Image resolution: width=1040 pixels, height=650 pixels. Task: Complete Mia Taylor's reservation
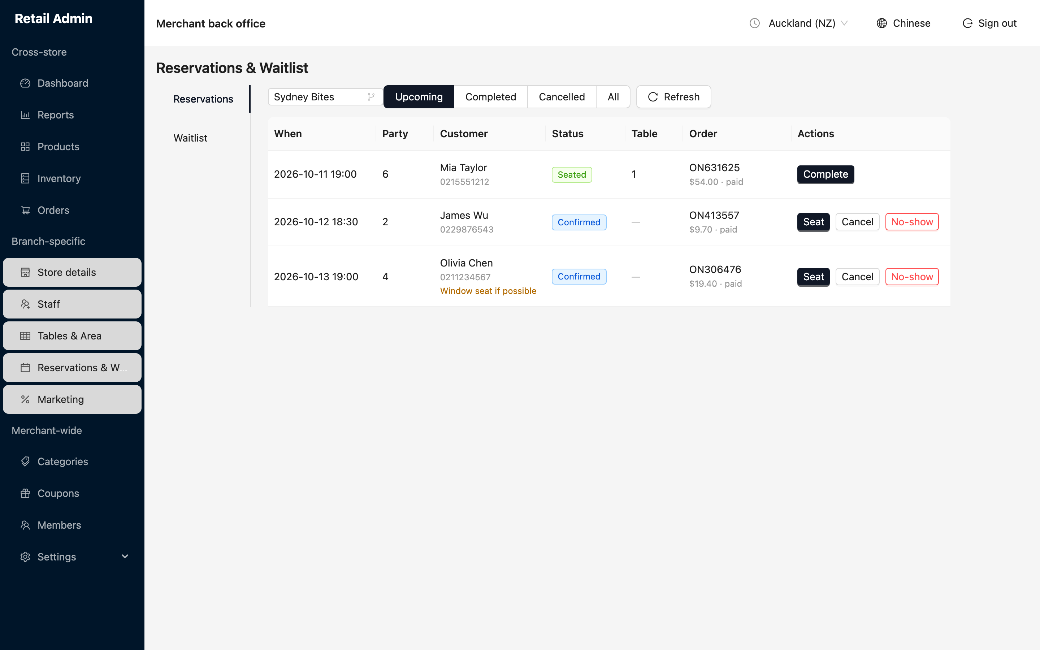click(x=825, y=174)
